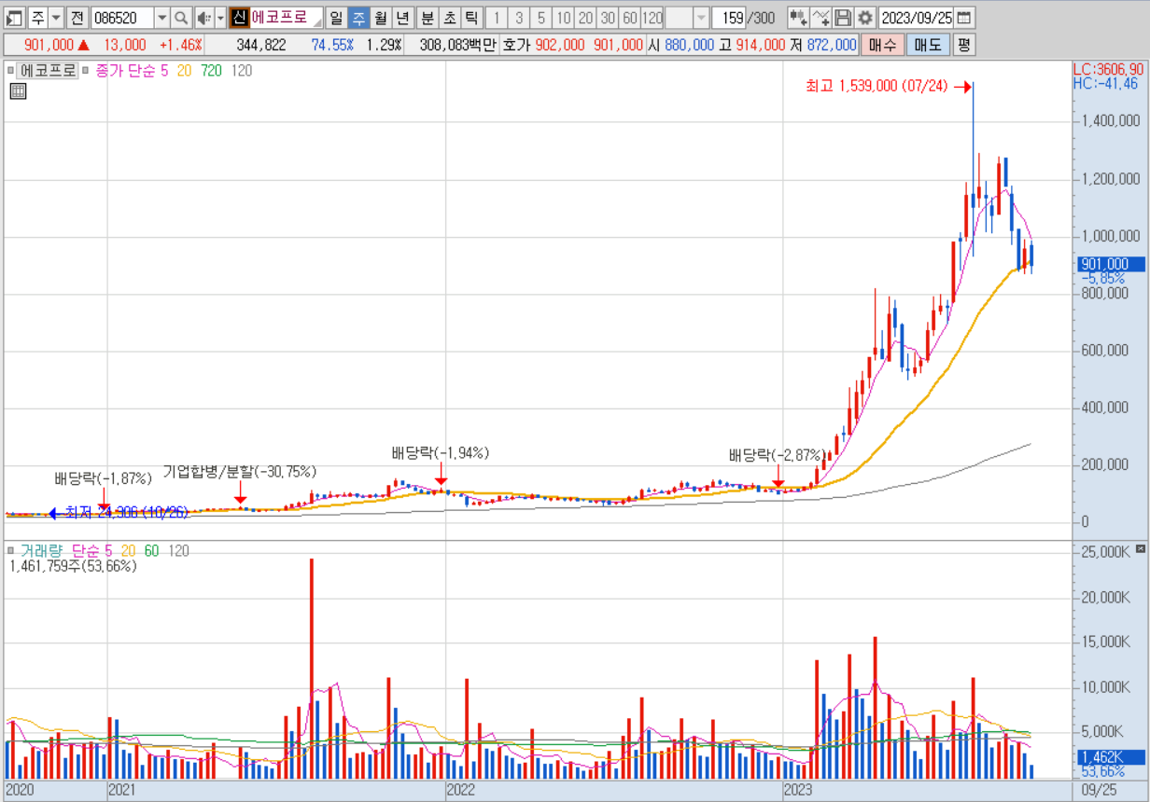Viewport: 1150px width, 802px height.
Task: Click the 거래량 volume legend label
Action: [41, 551]
